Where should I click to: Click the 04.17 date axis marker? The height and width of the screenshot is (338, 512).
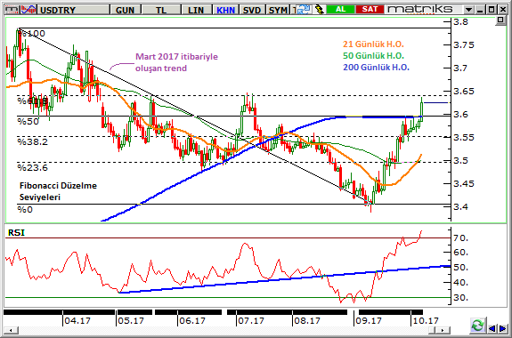pyautogui.click(x=77, y=321)
